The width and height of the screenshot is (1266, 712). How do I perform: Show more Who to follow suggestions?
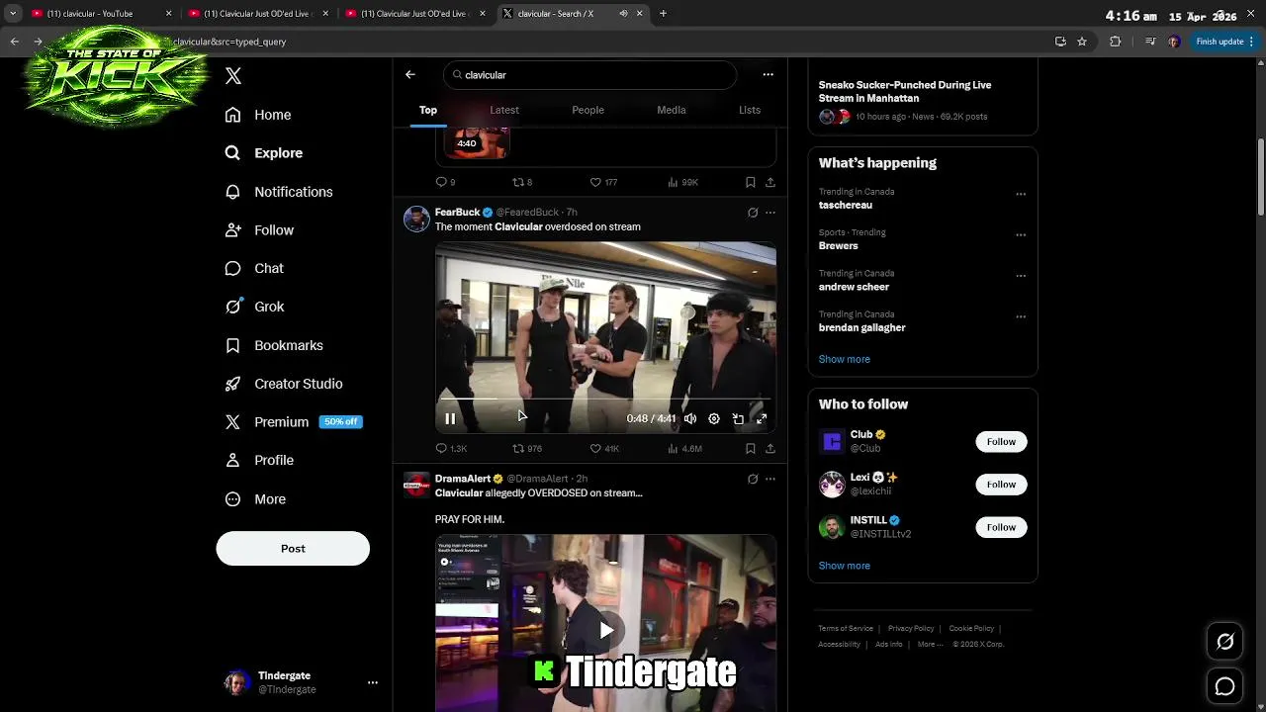point(845,566)
